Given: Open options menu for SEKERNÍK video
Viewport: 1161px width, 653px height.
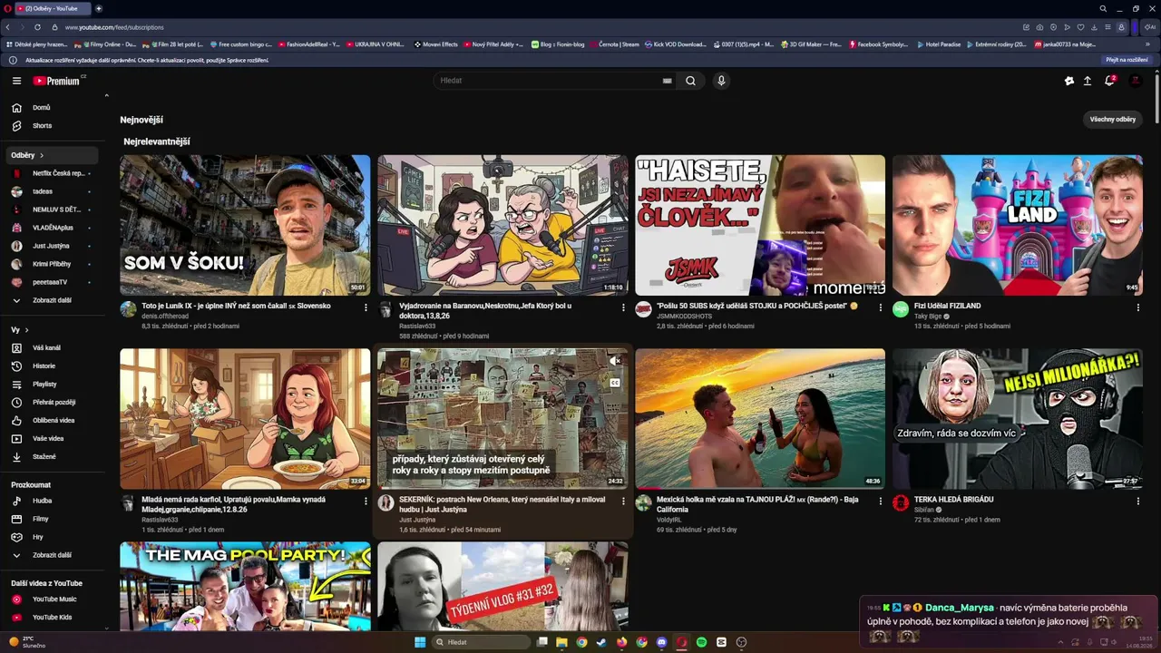Looking at the screenshot, I should point(623,501).
